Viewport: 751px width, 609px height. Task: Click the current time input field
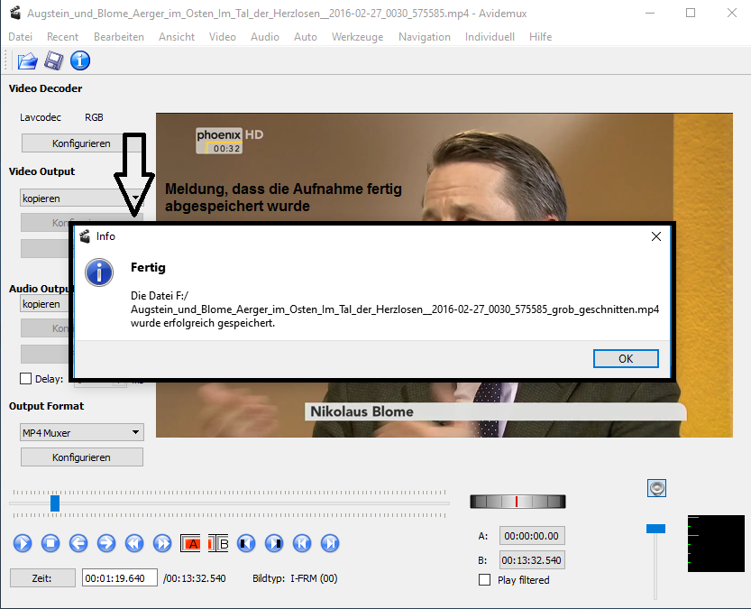point(119,578)
